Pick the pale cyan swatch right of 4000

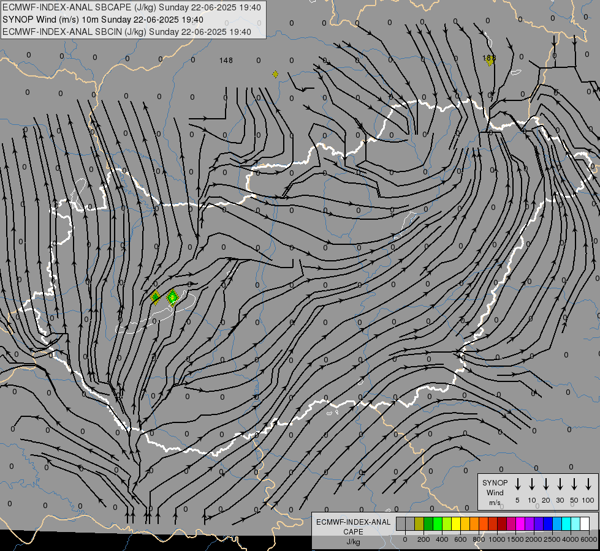(576, 523)
